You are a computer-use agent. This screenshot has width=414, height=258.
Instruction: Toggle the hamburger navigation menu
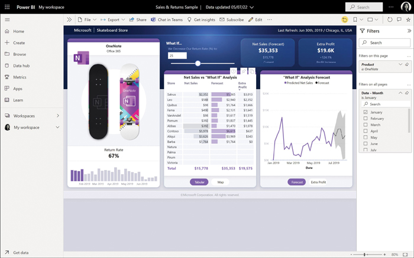(7, 19)
